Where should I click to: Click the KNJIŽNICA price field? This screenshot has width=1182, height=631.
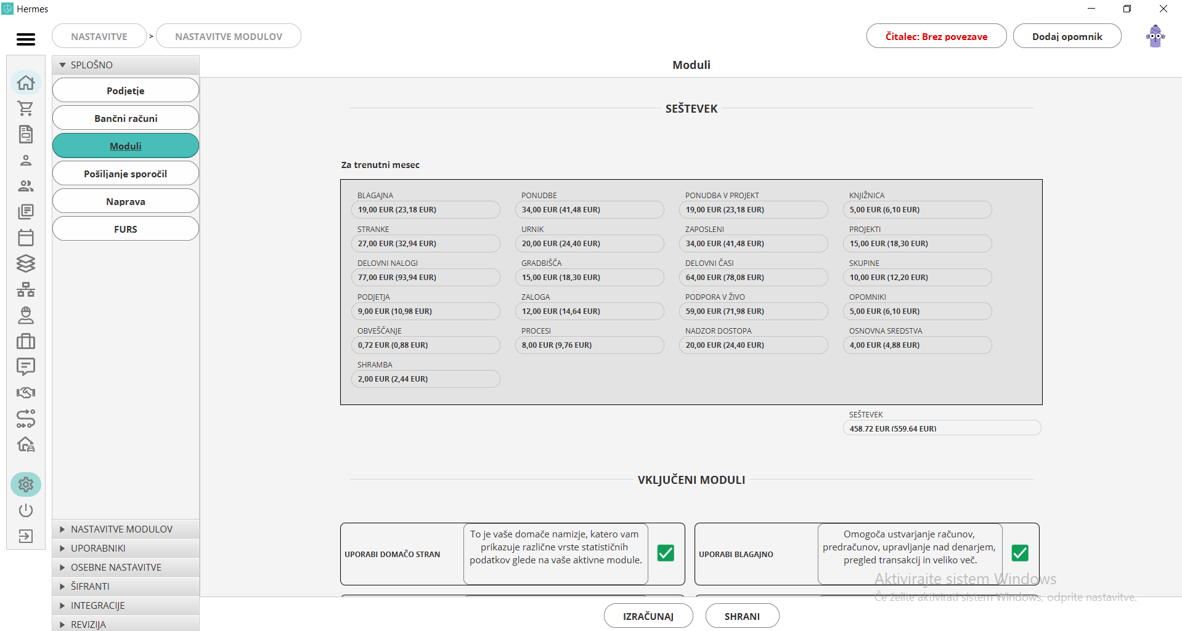918,210
